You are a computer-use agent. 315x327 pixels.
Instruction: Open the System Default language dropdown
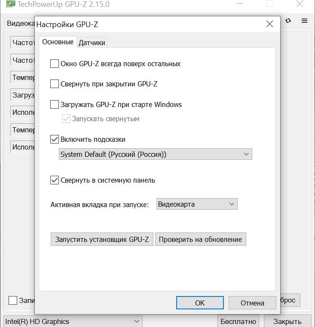point(156,154)
